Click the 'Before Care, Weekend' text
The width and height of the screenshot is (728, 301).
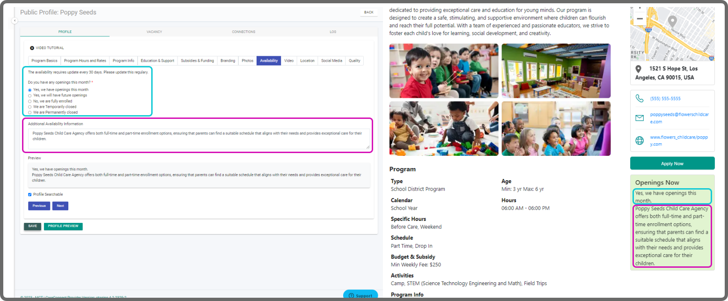(416, 227)
